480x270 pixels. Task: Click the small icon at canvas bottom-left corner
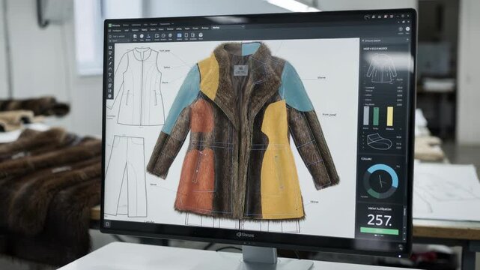pos(107,224)
